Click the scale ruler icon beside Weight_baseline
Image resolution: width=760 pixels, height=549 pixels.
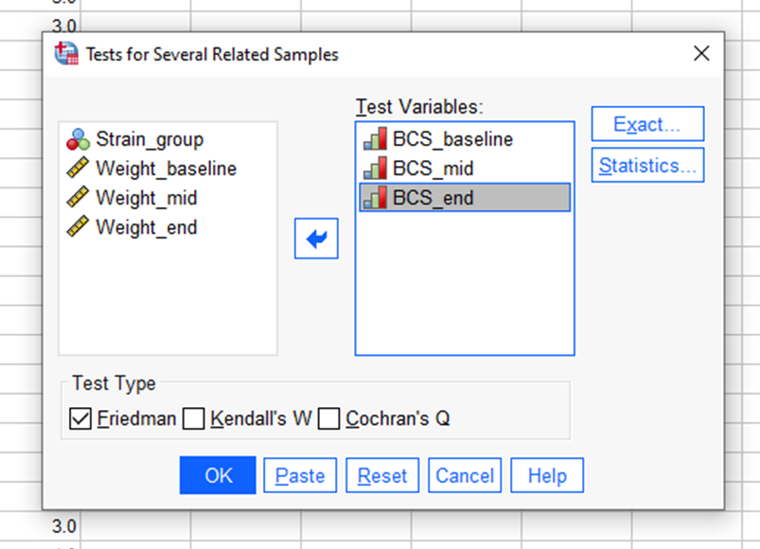pos(83,168)
